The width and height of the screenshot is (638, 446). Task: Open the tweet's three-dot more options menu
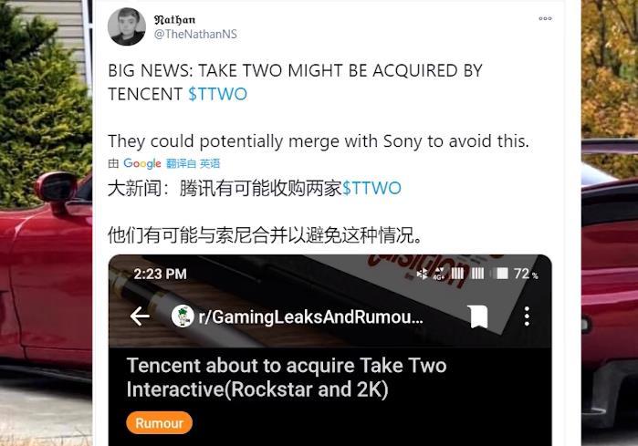pos(545,19)
